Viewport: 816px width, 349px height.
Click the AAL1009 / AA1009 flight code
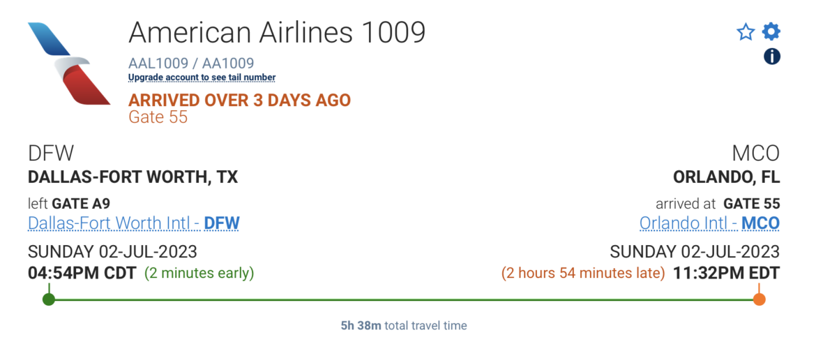pos(191,63)
